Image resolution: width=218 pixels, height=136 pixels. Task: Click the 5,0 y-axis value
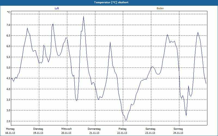tap(8, 67)
